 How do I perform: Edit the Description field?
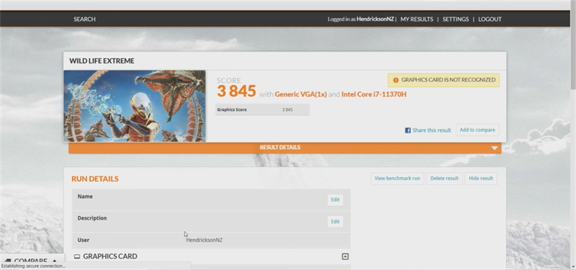[x=335, y=222]
